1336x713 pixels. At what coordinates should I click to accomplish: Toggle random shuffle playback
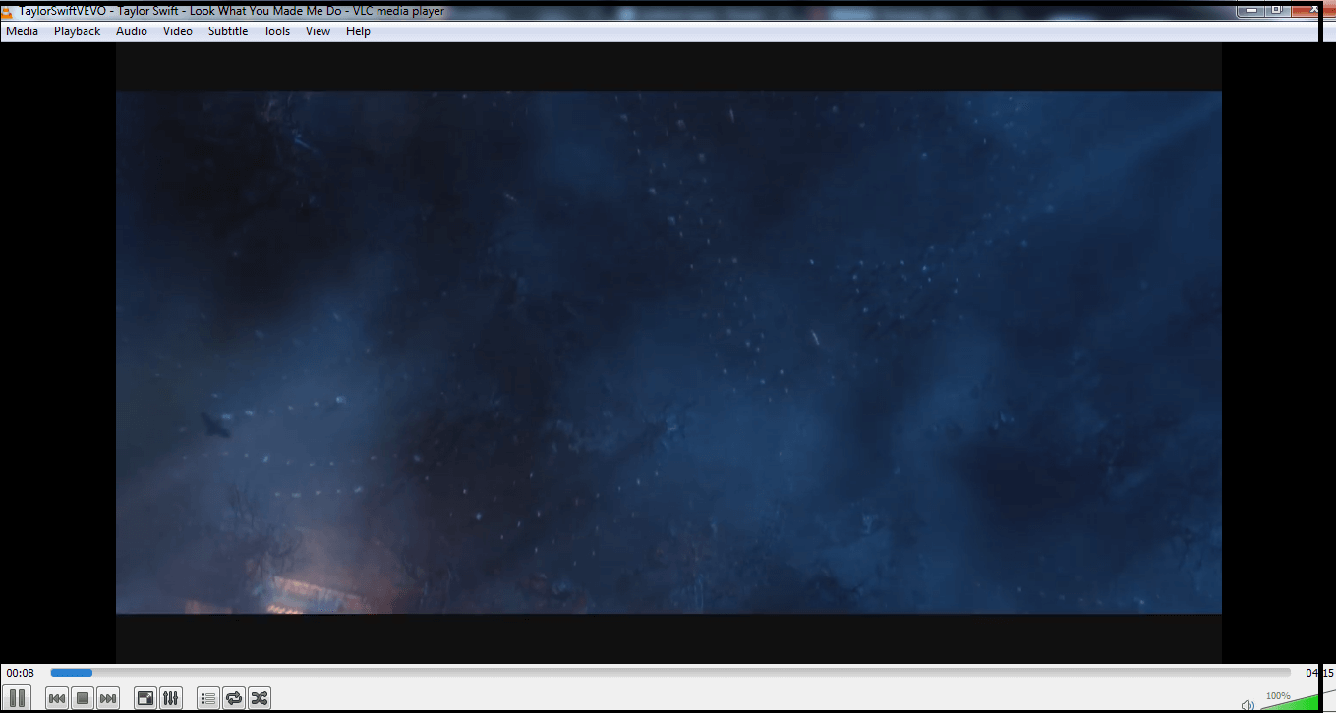(260, 698)
